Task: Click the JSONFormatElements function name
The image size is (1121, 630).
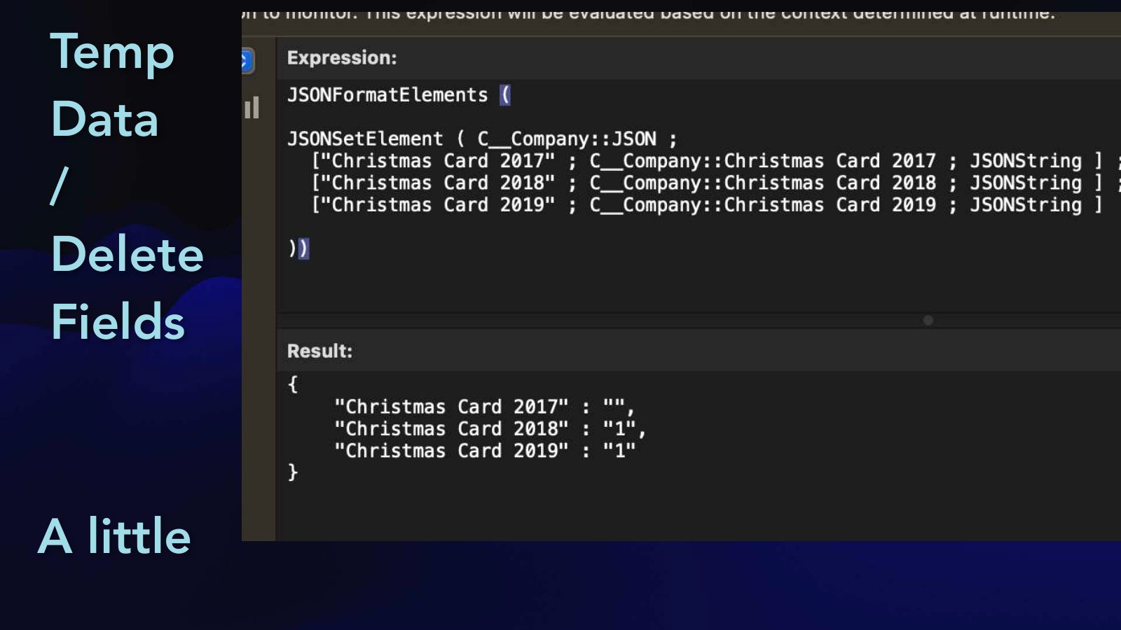Action: point(387,94)
